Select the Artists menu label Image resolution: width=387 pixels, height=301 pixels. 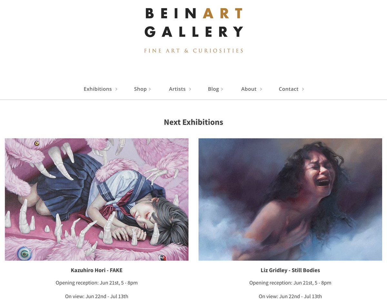[x=177, y=89]
